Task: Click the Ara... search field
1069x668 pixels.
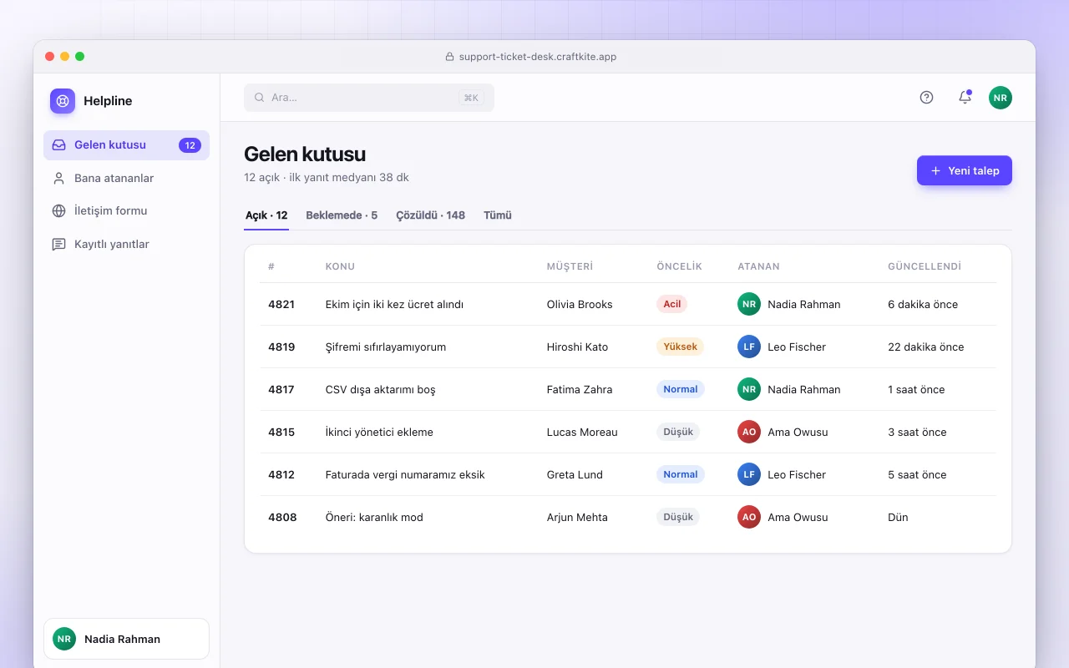Action: (369, 98)
